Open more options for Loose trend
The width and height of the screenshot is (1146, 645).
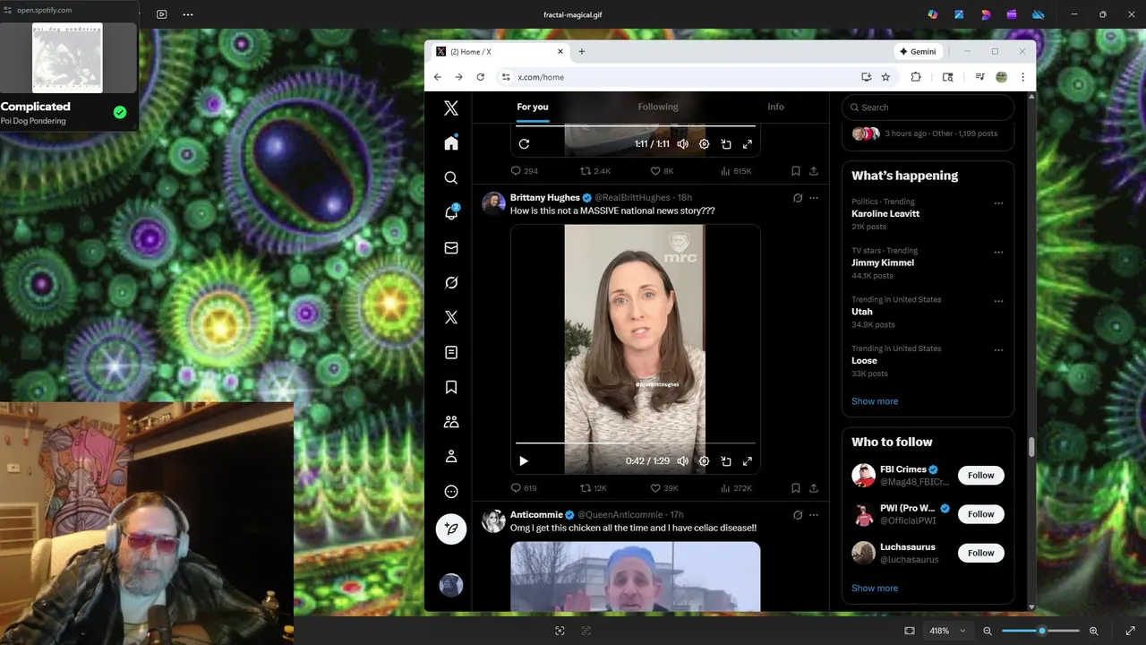pyautogui.click(x=998, y=350)
